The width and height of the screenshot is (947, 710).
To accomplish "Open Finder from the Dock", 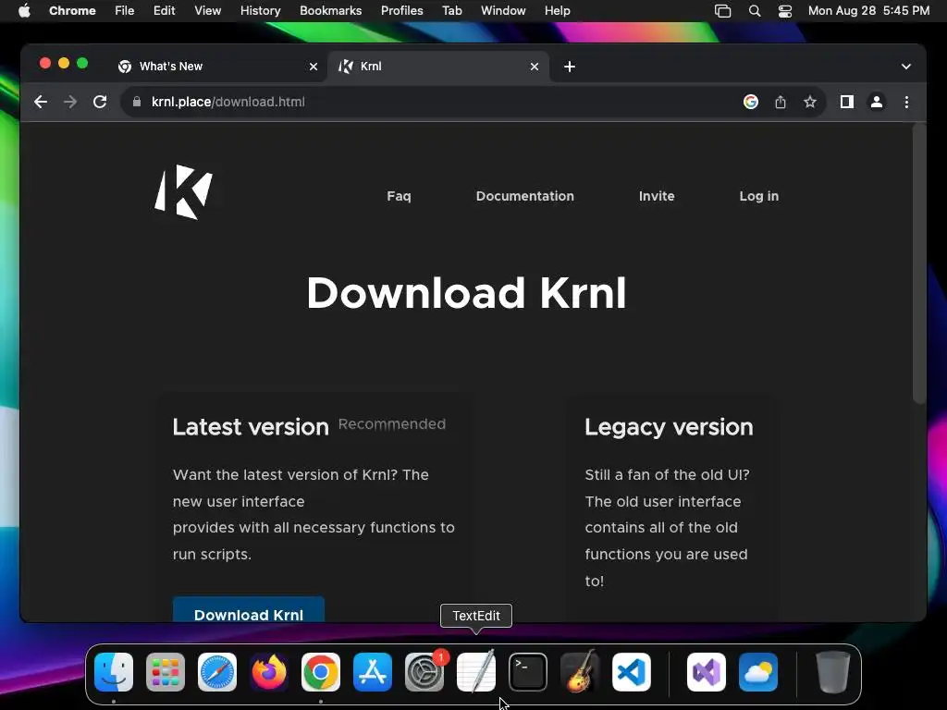I will point(114,672).
